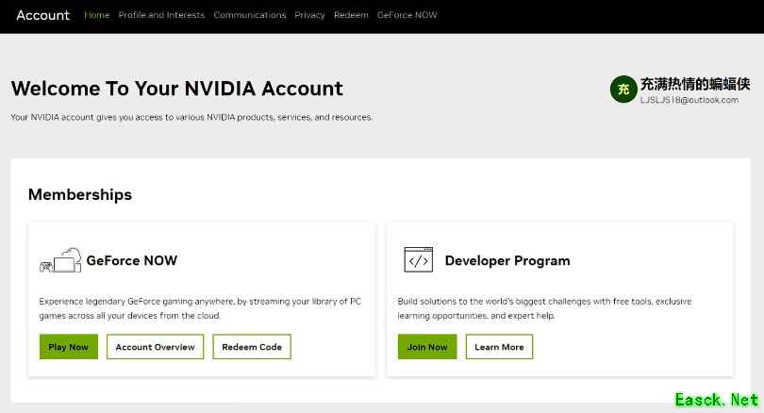Image resolution: width=764 pixels, height=413 pixels.
Task: Click the Account logo text
Action: click(x=42, y=15)
